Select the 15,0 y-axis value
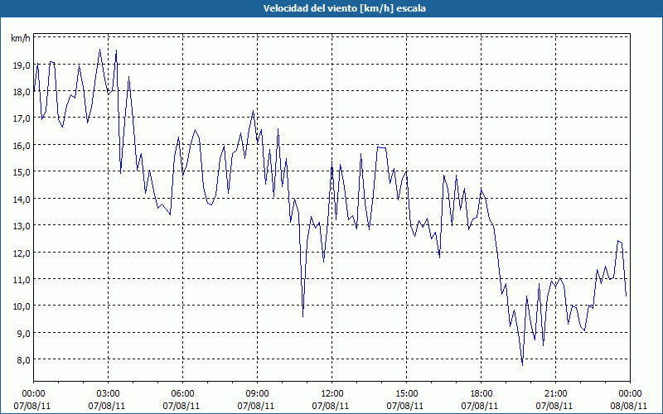 [22, 172]
